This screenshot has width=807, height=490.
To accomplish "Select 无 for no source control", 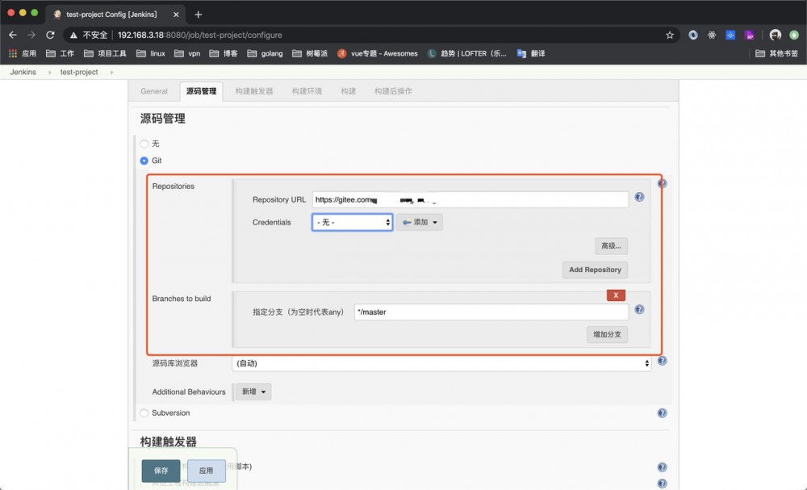I will pos(144,144).
